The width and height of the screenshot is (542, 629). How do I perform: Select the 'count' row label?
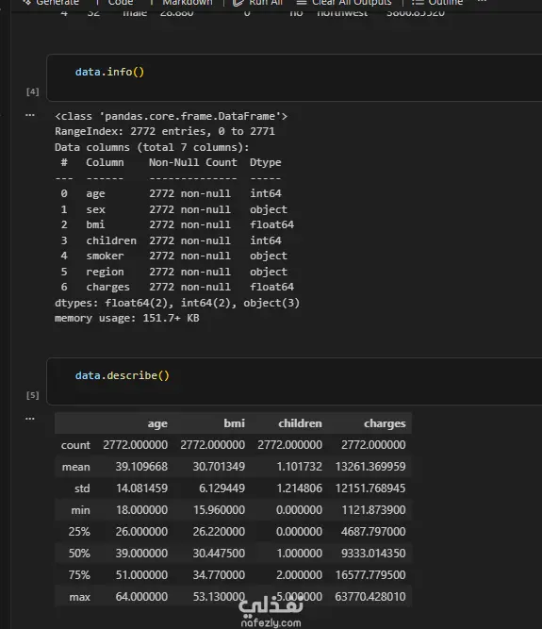click(75, 445)
